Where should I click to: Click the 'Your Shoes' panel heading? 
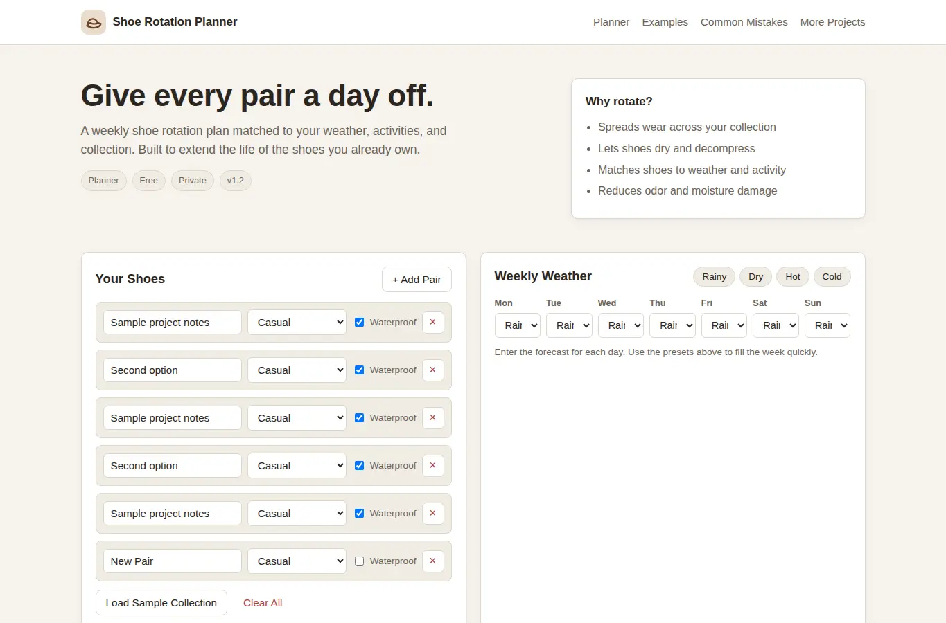[x=130, y=279]
